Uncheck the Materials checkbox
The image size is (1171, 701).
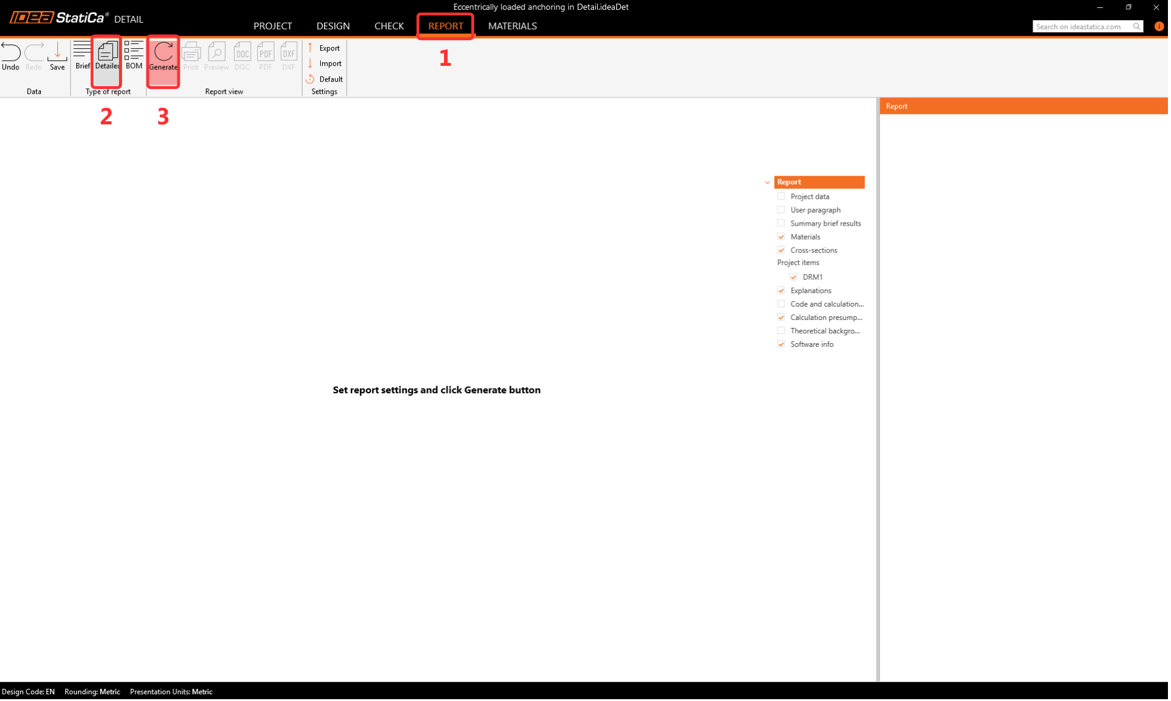(x=781, y=237)
